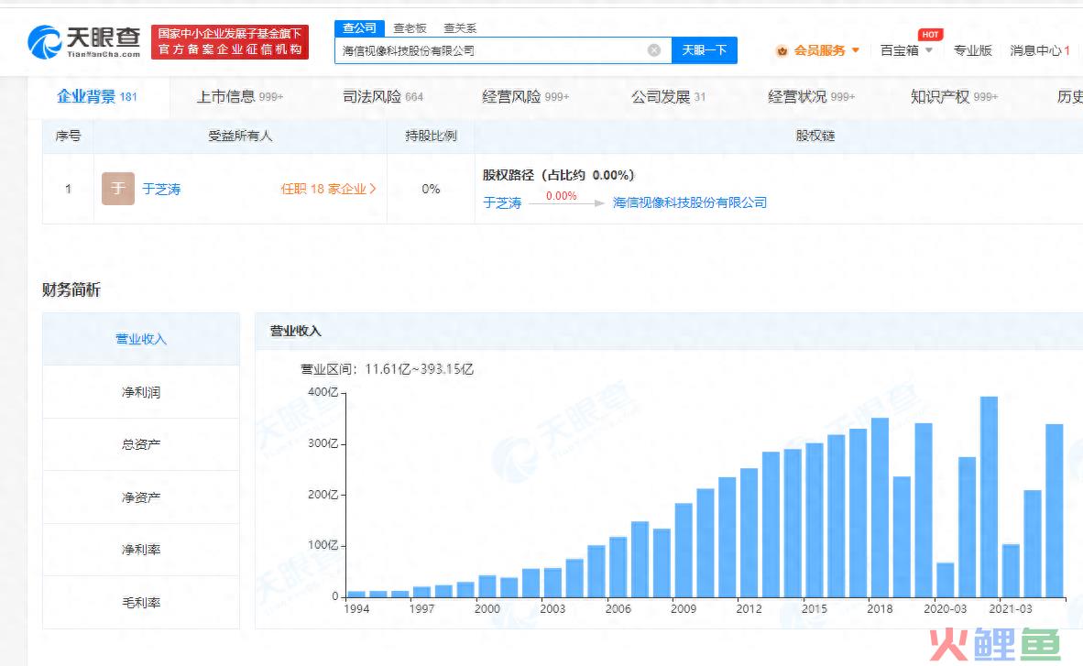
Task: Click the 天眼一下 search button
Action: [x=705, y=50]
